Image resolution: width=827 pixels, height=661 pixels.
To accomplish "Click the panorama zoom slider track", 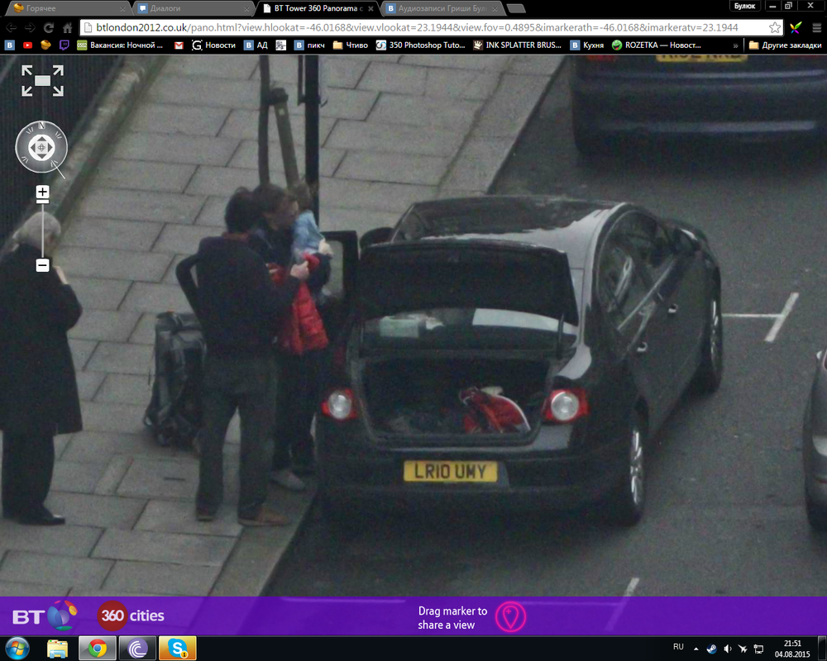I will coord(42,230).
